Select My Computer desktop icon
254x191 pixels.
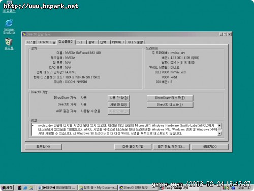[9, 7]
